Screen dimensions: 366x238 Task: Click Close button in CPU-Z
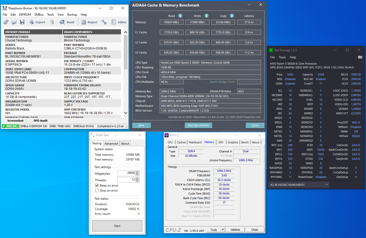click(x=255, y=230)
